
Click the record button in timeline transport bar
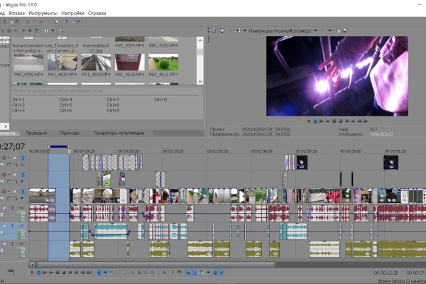[x=33, y=272]
